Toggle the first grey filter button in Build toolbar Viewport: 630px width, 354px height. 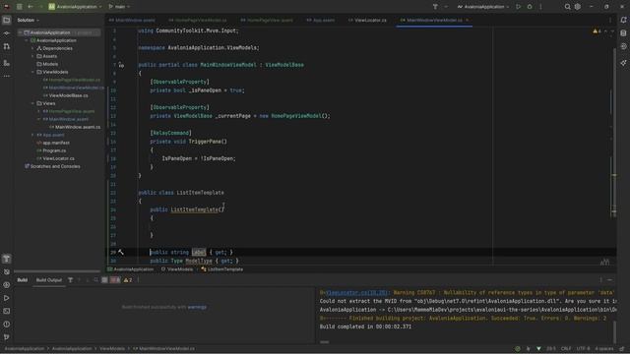[x=104, y=280]
